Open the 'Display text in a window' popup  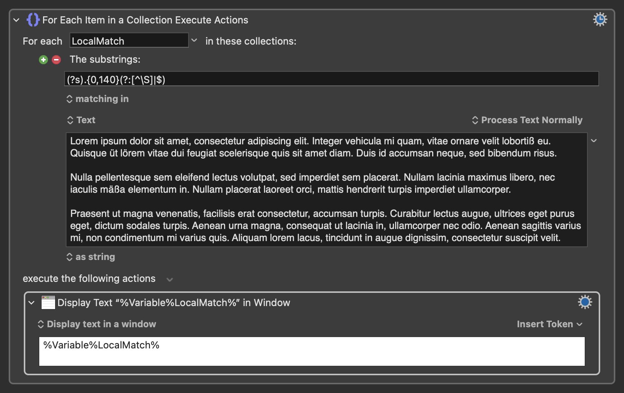tap(97, 324)
